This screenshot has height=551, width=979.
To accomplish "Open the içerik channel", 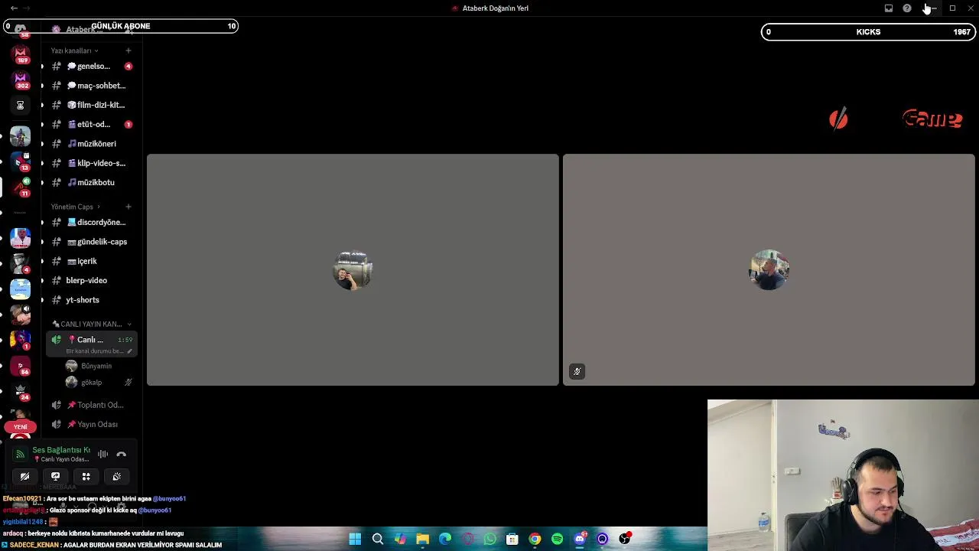I will click(92, 261).
